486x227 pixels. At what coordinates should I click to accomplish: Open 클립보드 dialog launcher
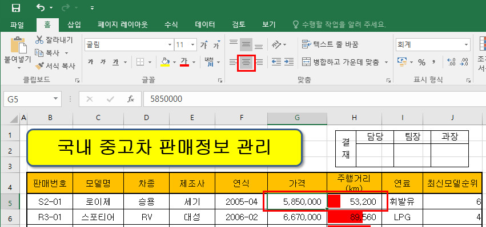click(77, 80)
